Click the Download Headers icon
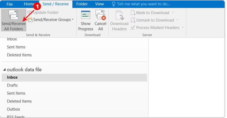This screenshot has height=118, width=227. [119, 15]
